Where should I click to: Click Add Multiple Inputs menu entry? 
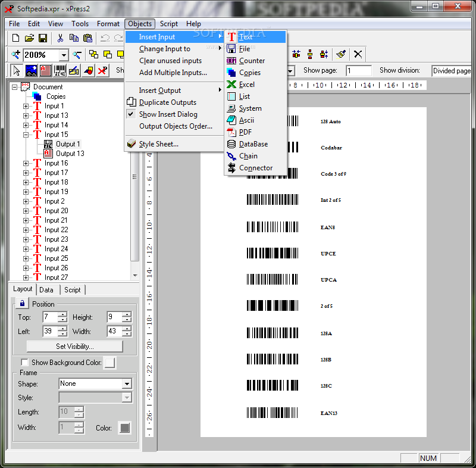tap(174, 73)
